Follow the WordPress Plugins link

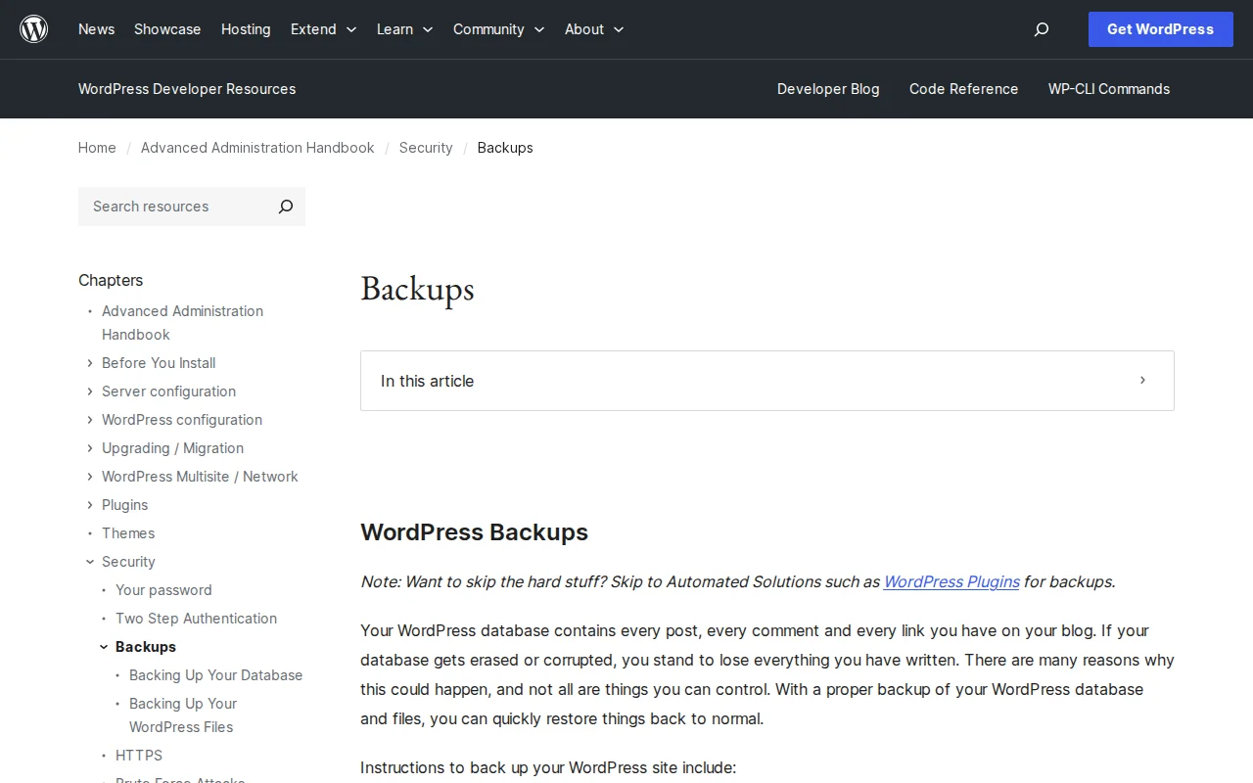pos(951,581)
